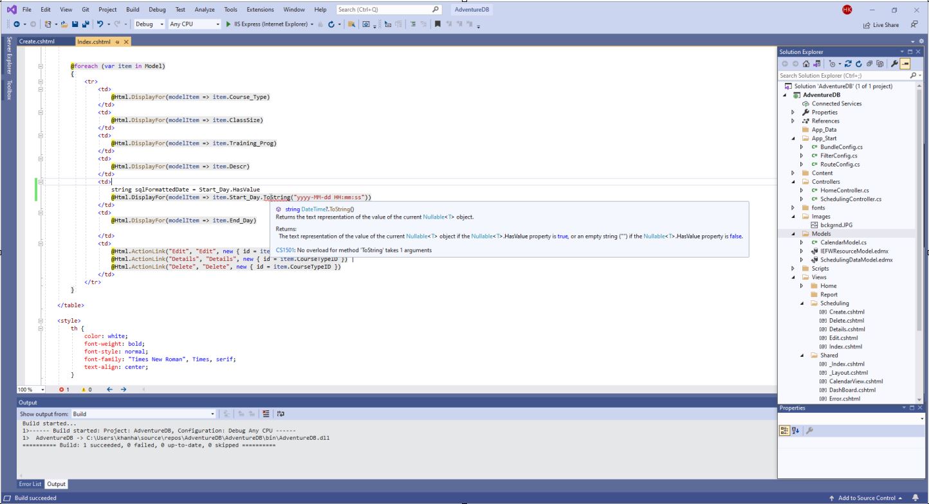Expand the Content folder node
Image resolution: width=929 pixels, height=504 pixels.
pos(793,173)
